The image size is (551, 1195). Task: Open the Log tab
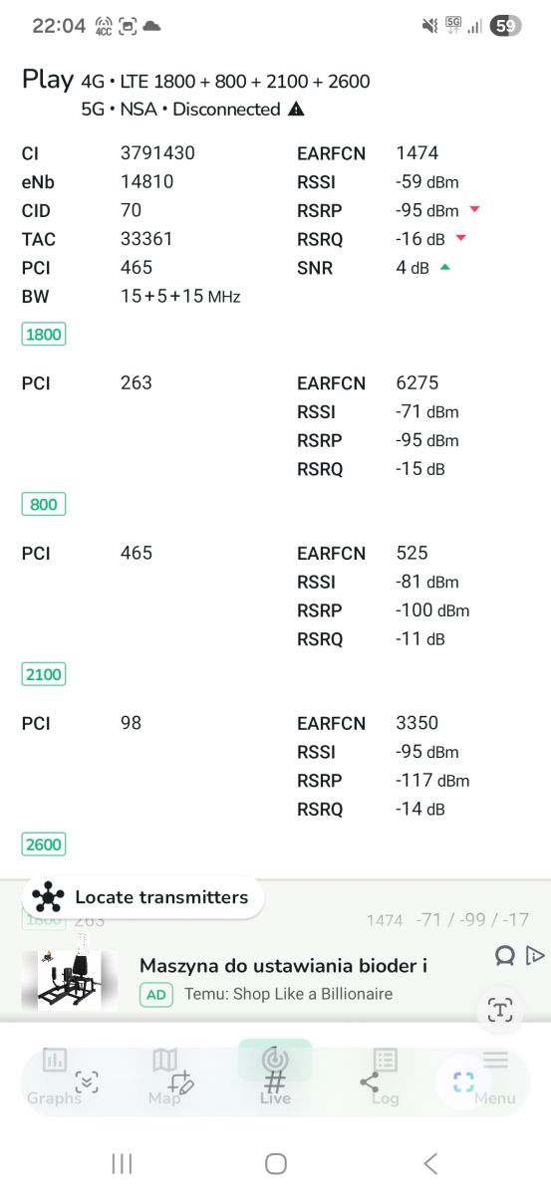[x=385, y=1077]
